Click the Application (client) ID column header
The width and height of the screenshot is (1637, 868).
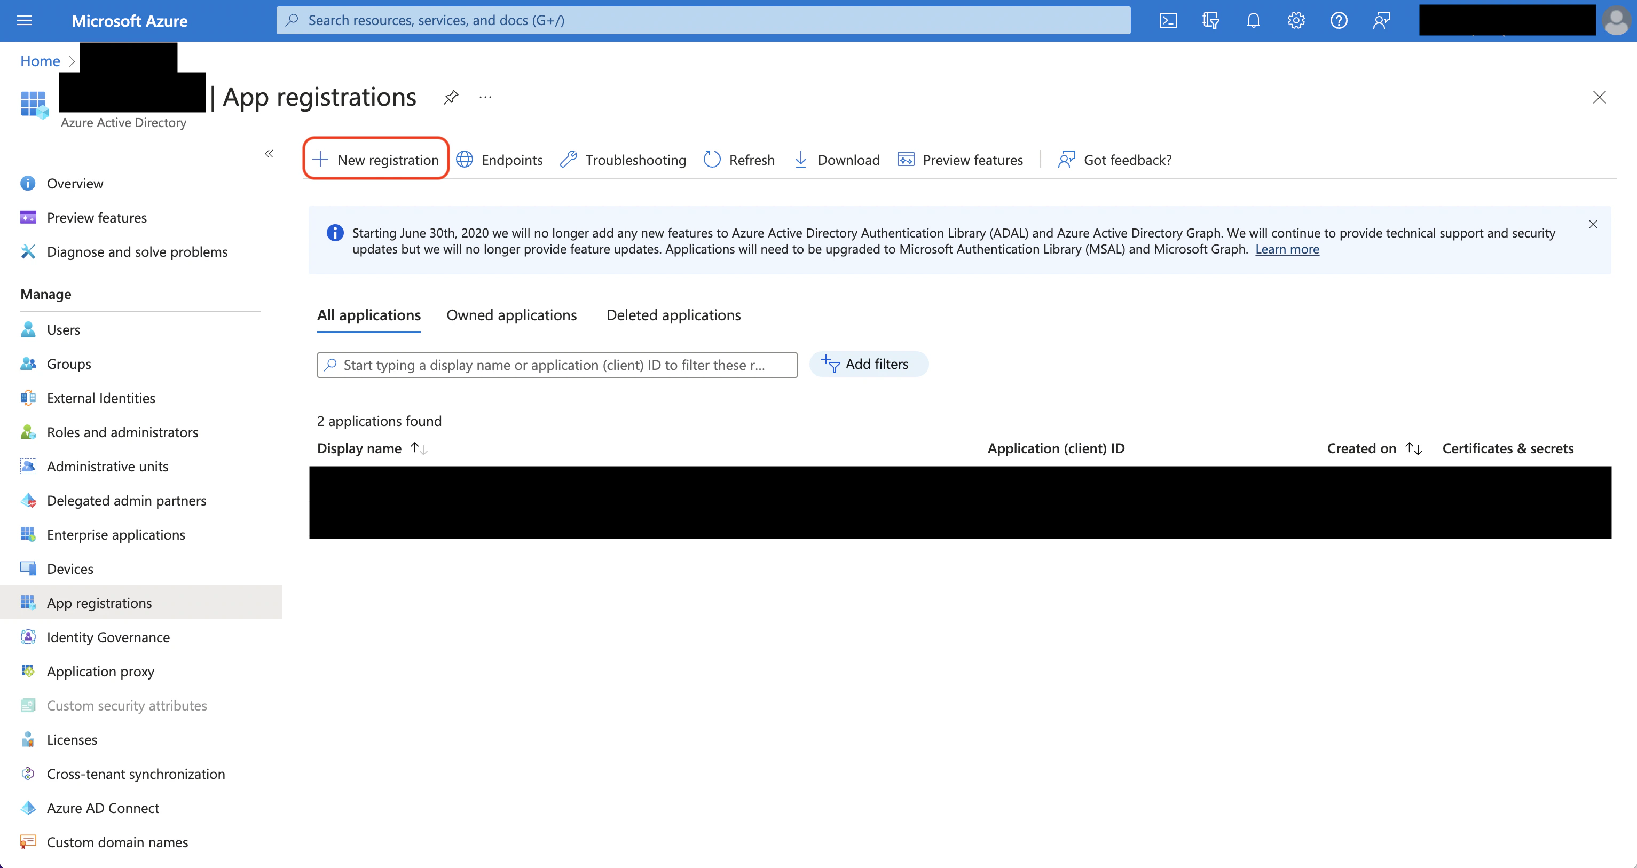click(1056, 448)
